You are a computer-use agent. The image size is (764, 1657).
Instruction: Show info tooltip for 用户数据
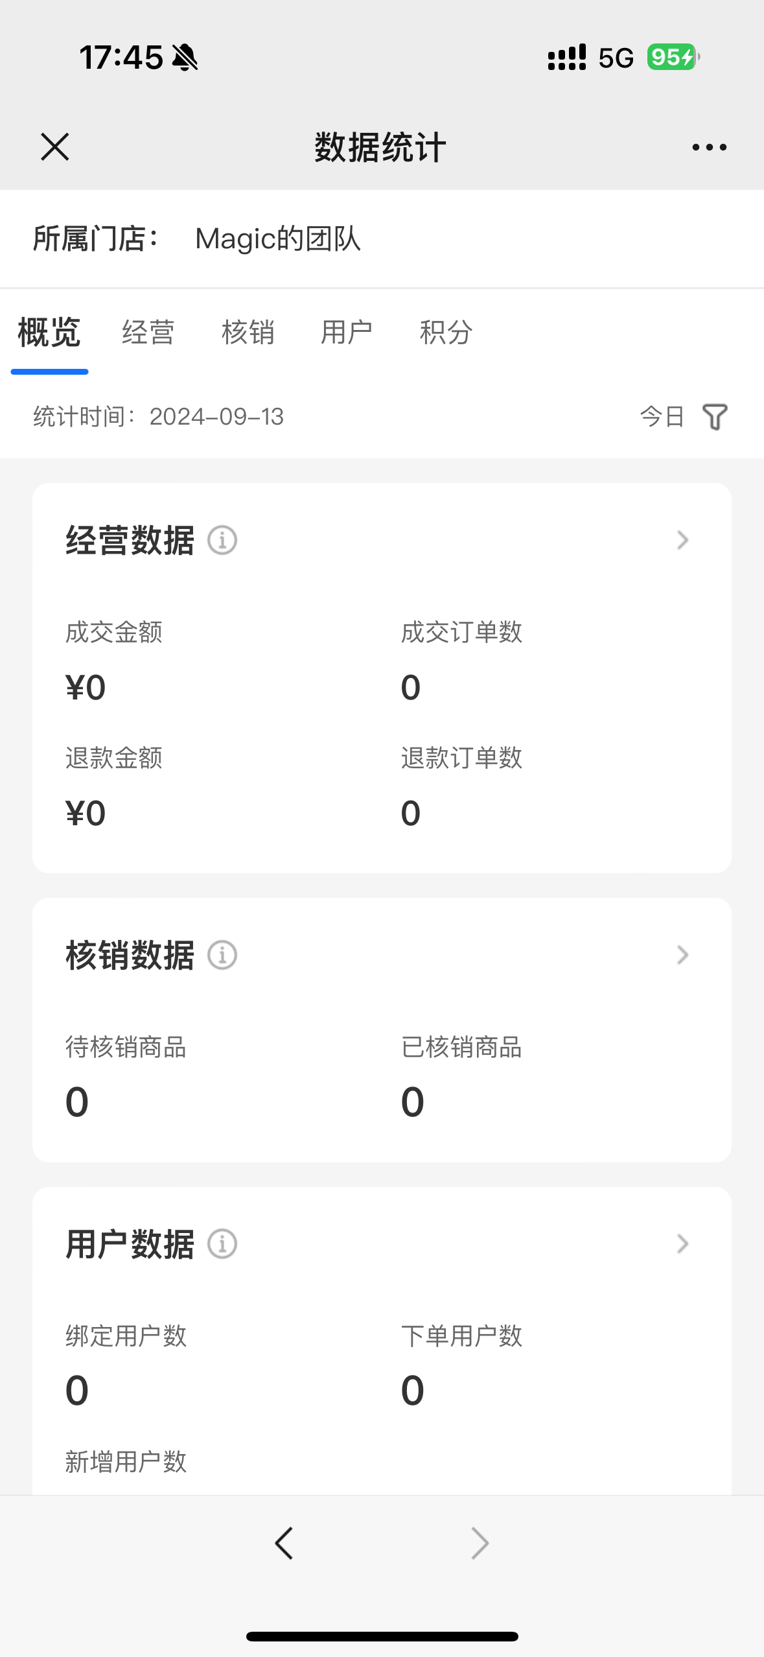point(222,1244)
